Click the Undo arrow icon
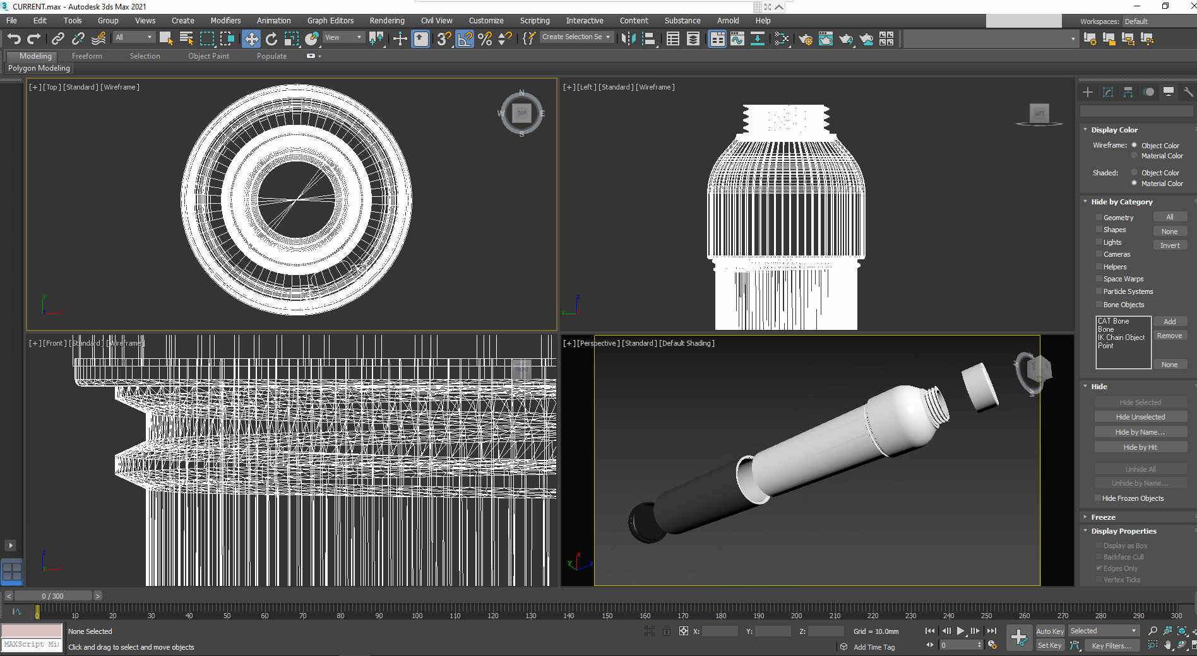Screen dimensions: 1197x656 [x=14, y=39]
